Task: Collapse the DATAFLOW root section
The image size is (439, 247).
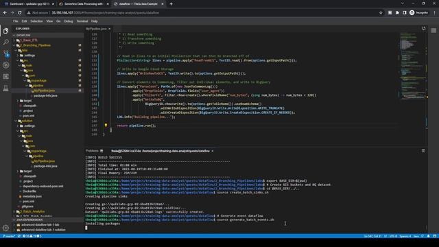Action: coord(14,35)
